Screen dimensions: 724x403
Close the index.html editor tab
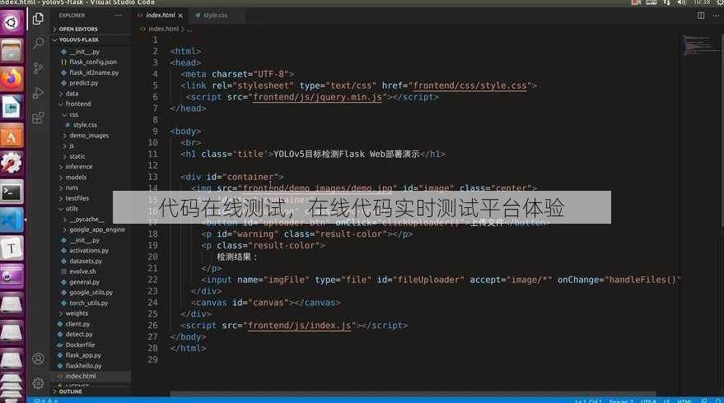[180, 16]
